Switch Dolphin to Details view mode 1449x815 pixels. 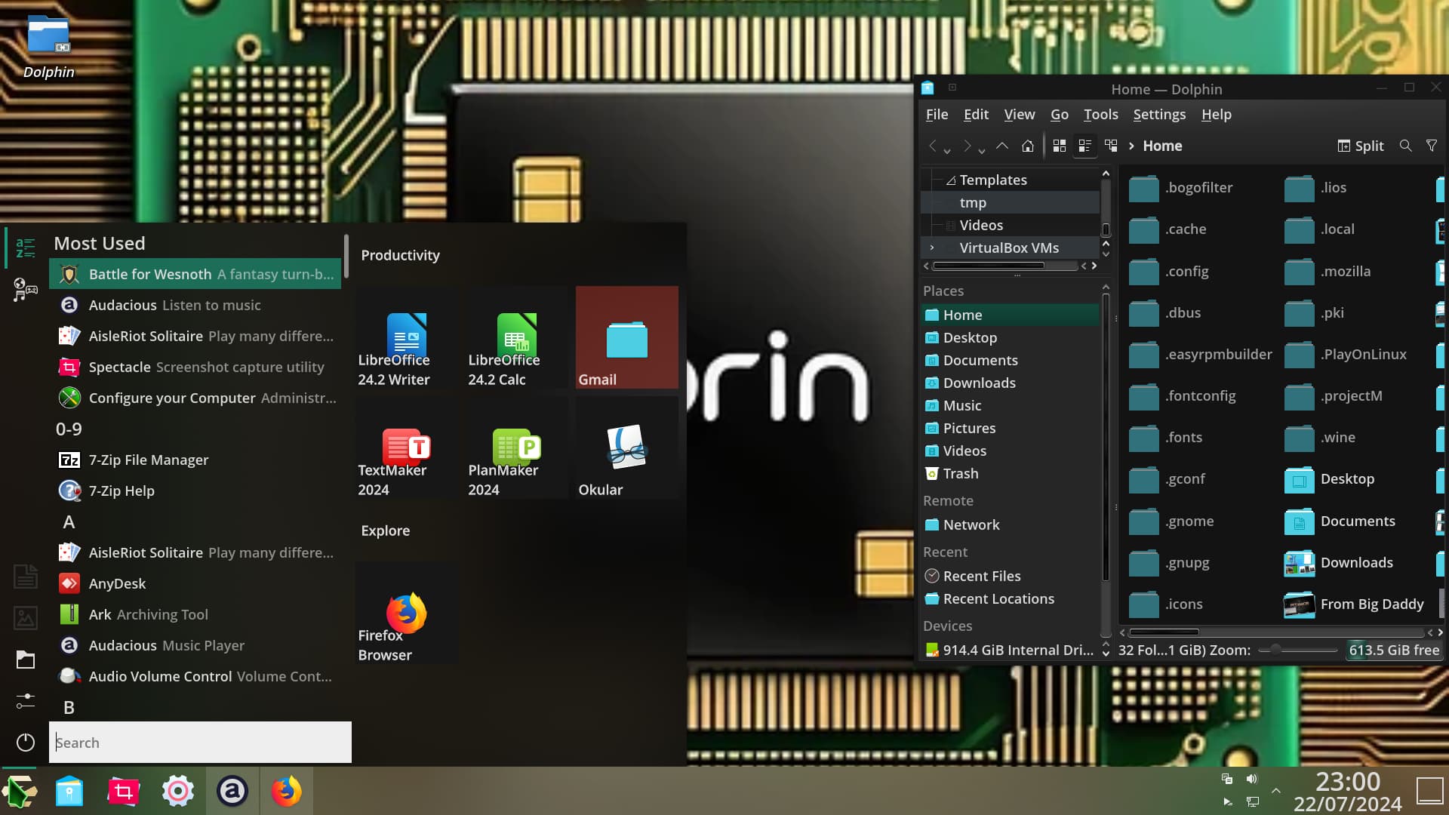[x=1111, y=146]
